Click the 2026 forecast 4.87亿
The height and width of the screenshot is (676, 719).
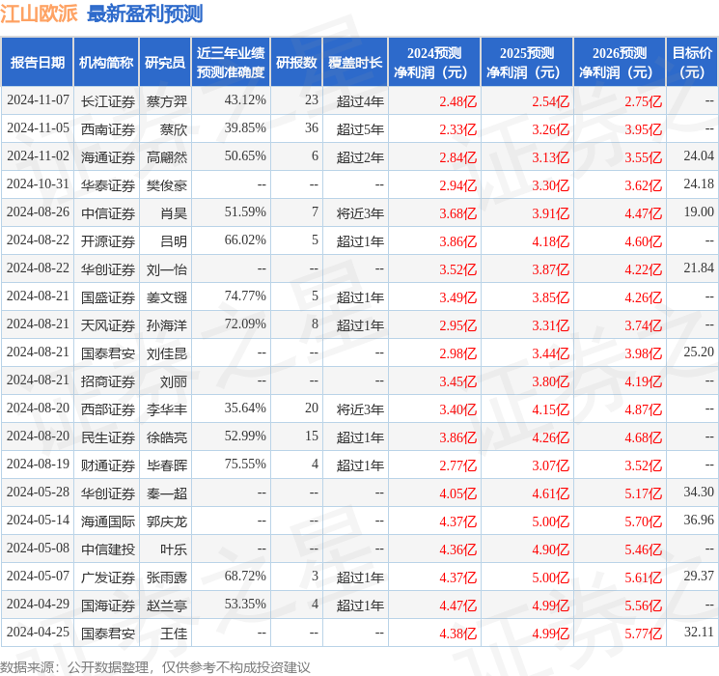point(644,409)
